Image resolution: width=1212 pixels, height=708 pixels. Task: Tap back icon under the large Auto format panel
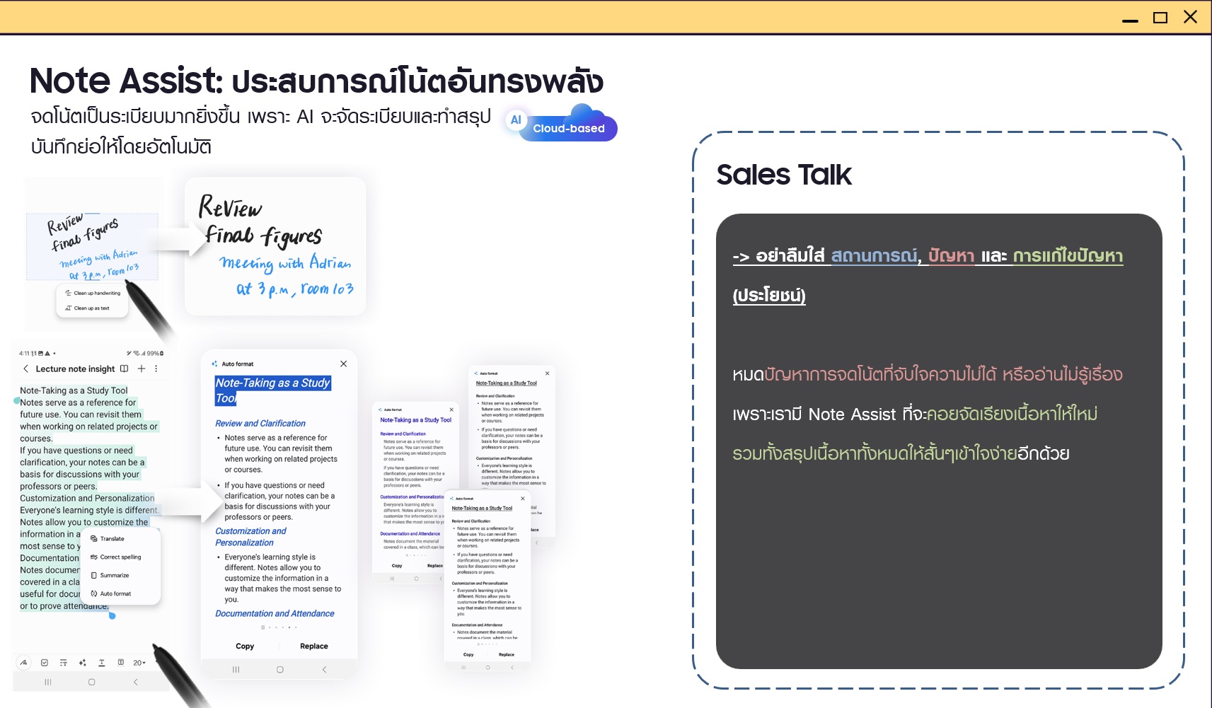324,669
